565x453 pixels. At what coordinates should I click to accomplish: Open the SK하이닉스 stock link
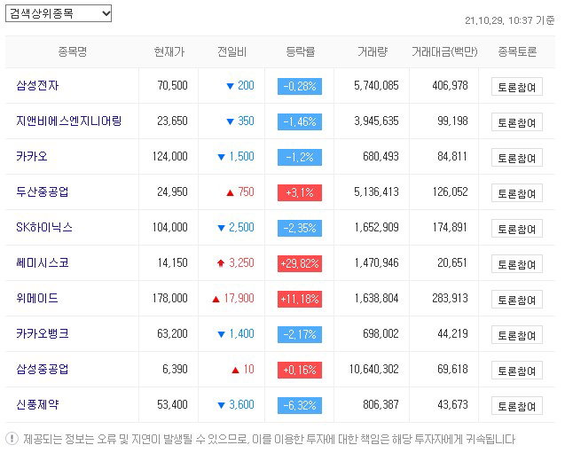tap(44, 228)
